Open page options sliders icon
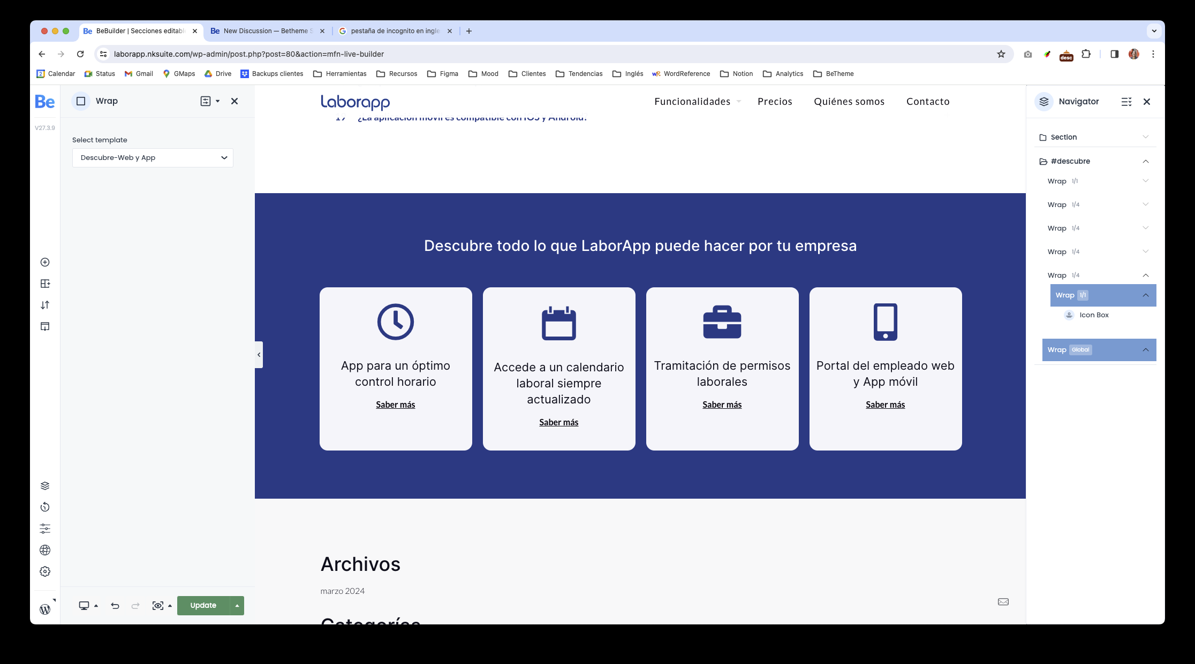The image size is (1195, 664). click(x=45, y=529)
